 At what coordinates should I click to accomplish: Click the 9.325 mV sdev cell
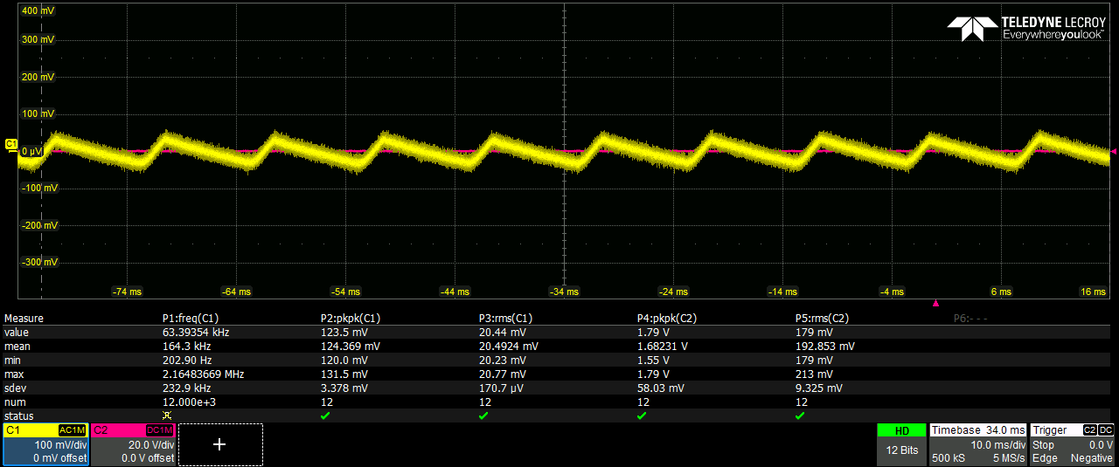coord(818,388)
